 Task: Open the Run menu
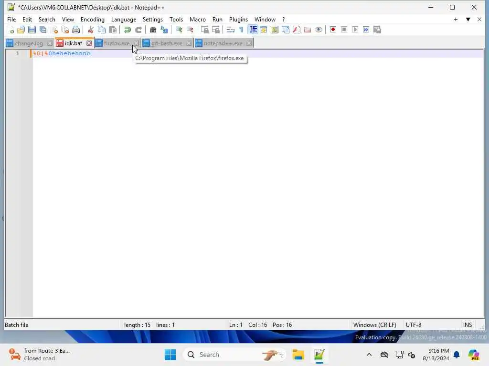pos(217,19)
